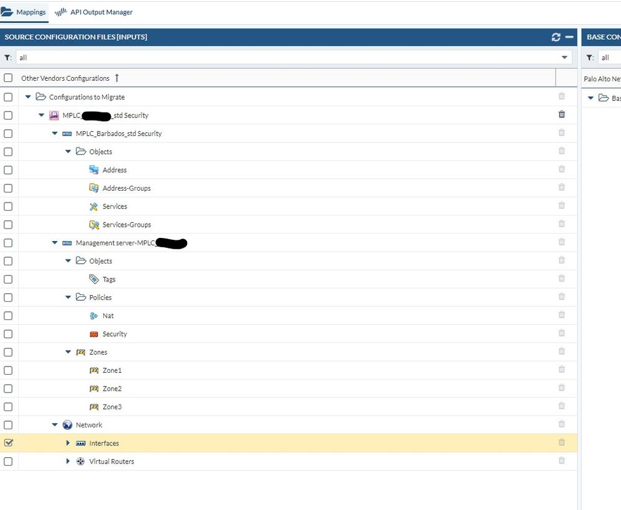The width and height of the screenshot is (621, 510).
Task: Click the Zone1 barrier icon
Action: coord(94,370)
